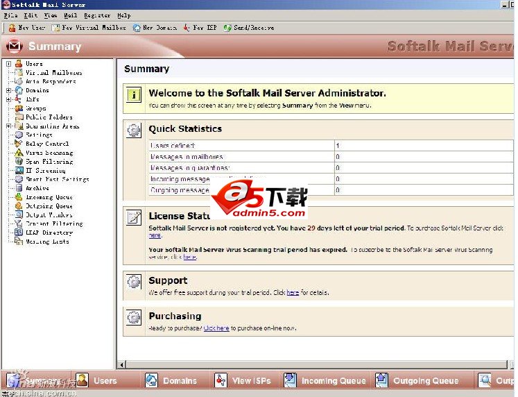Screen dimensions: 518x397
Task: Open the Edit menu
Action: (x=31, y=15)
